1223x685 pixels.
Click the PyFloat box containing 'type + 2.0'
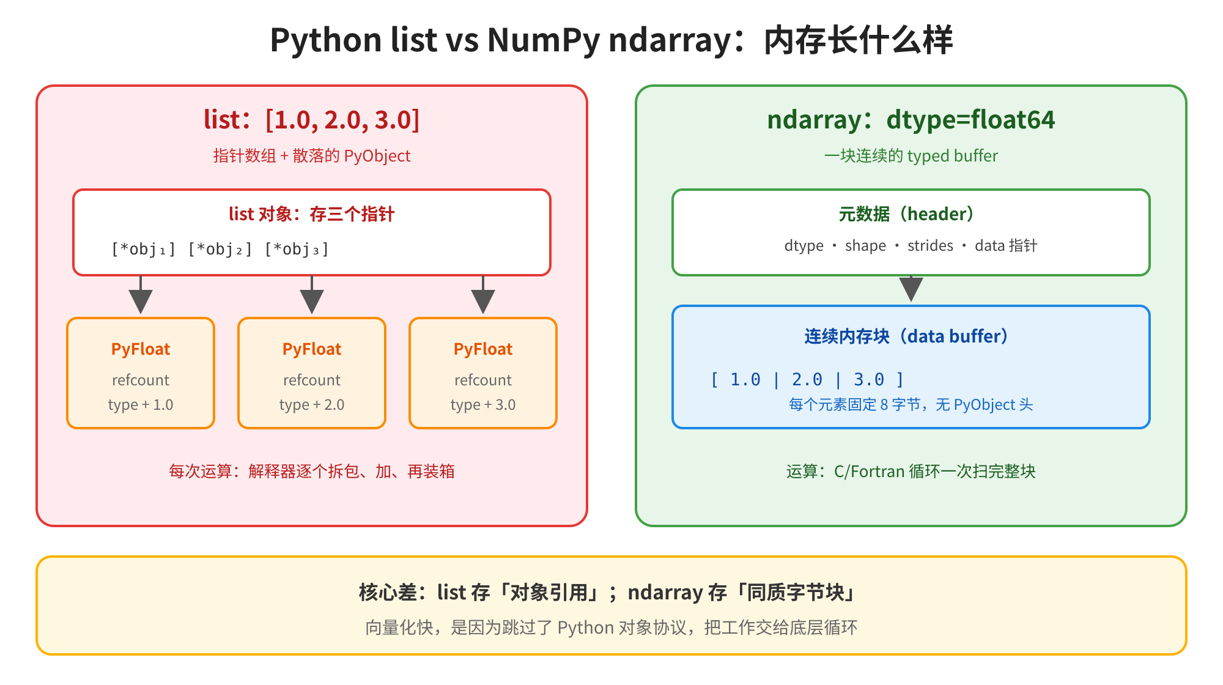point(312,373)
